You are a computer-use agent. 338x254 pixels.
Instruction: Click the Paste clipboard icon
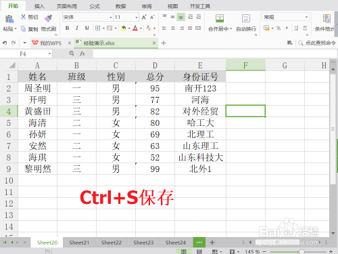pyautogui.click(x=9, y=19)
